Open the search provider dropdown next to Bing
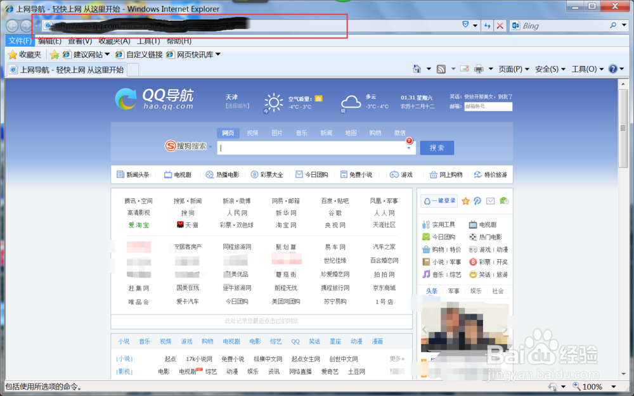 tap(624, 25)
